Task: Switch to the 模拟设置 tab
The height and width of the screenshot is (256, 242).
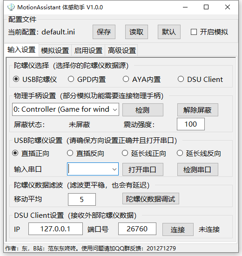Action: click(55, 50)
